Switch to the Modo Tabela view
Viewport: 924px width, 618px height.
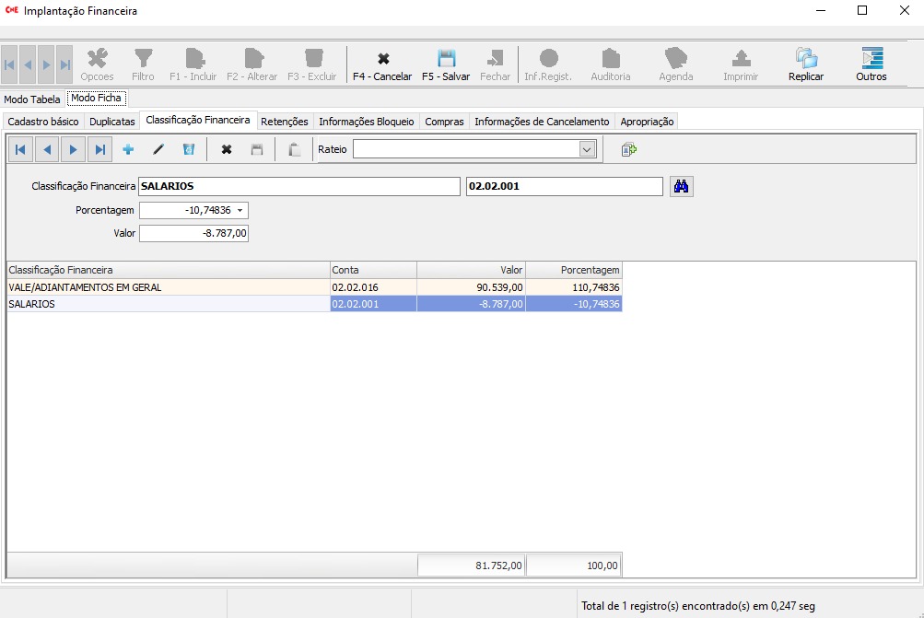[32, 99]
